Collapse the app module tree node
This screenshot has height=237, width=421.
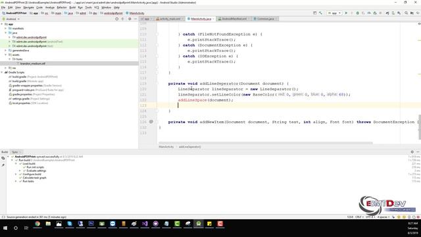[2, 24]
